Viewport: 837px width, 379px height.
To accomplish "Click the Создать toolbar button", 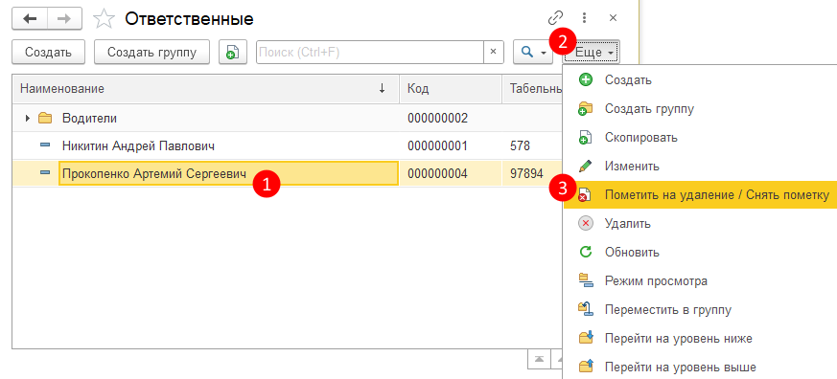I will tap(49, 53).
